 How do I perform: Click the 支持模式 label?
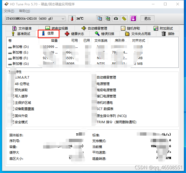[x=99, y=141]
